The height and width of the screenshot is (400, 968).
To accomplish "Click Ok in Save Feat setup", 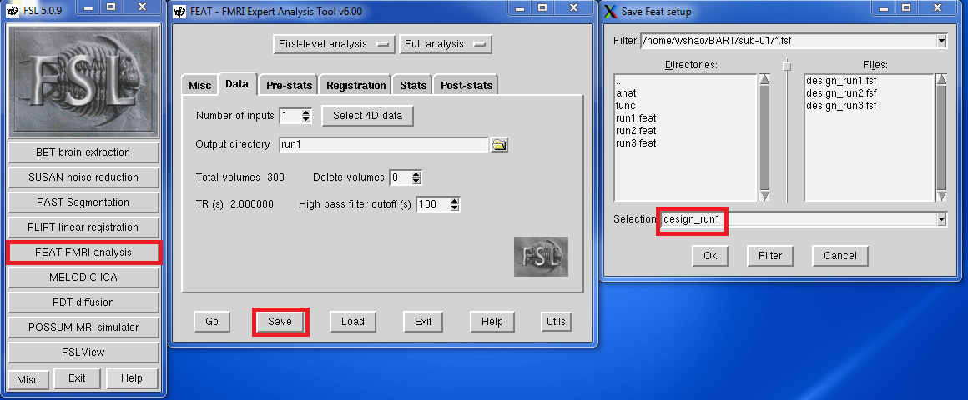I will tap(710, 255).
